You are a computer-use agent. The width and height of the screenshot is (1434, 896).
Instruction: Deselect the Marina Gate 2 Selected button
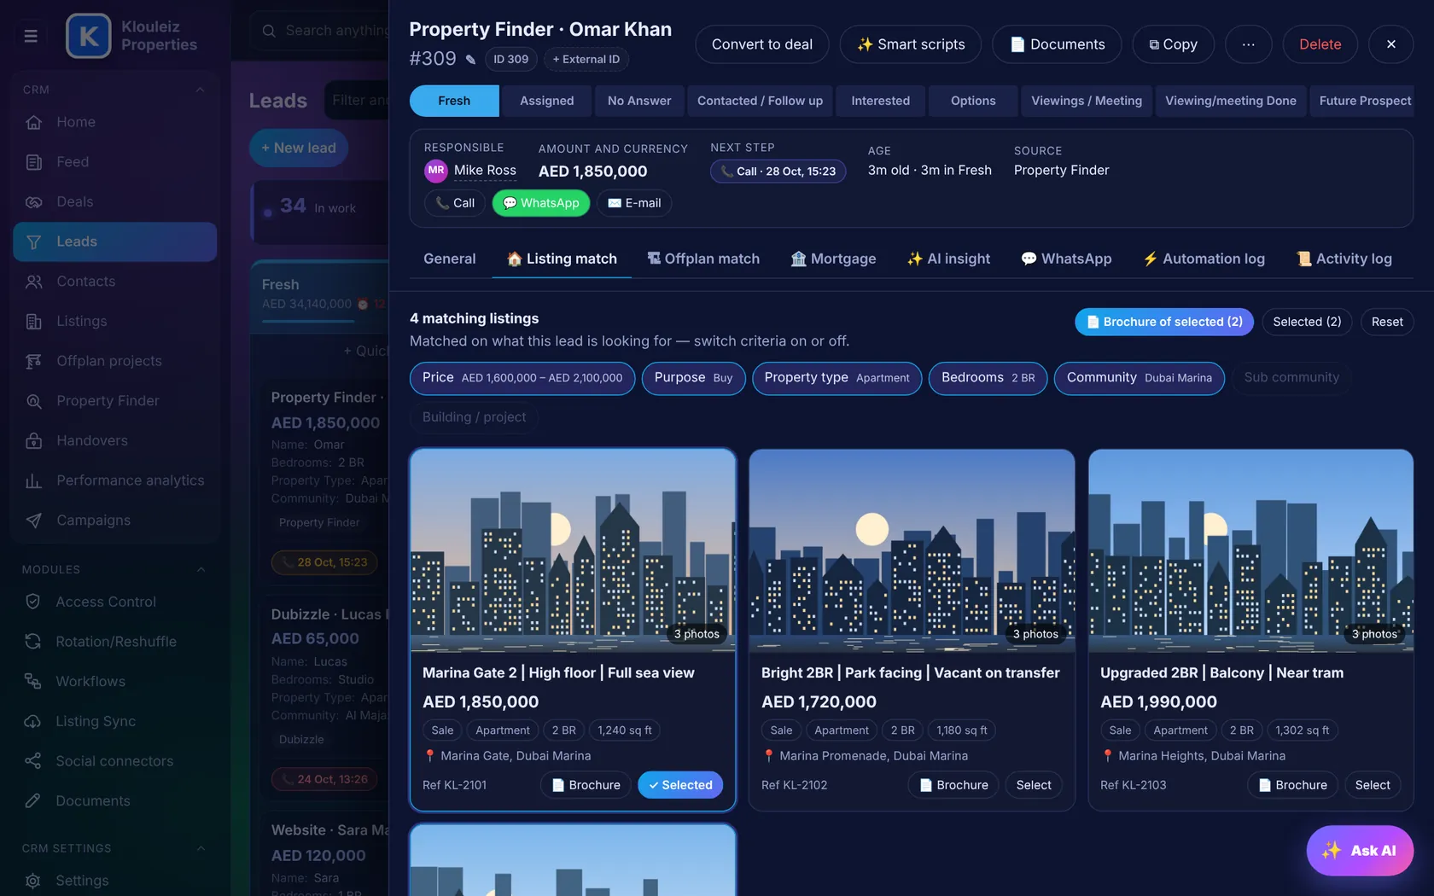pos(680,785)
